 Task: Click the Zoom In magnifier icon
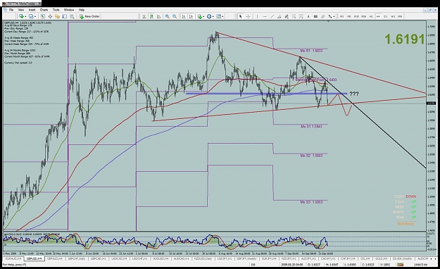[x=168, y=17]
